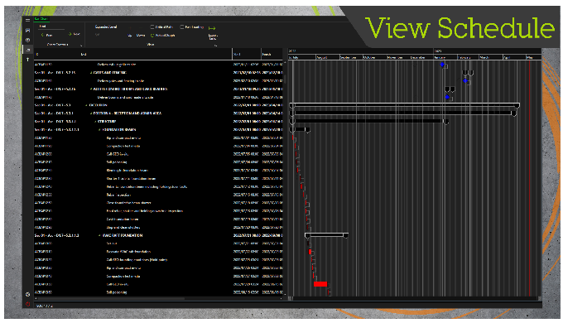Click into the Find search field
This screenshot has width=563, height=323.
tap(52, 27)
